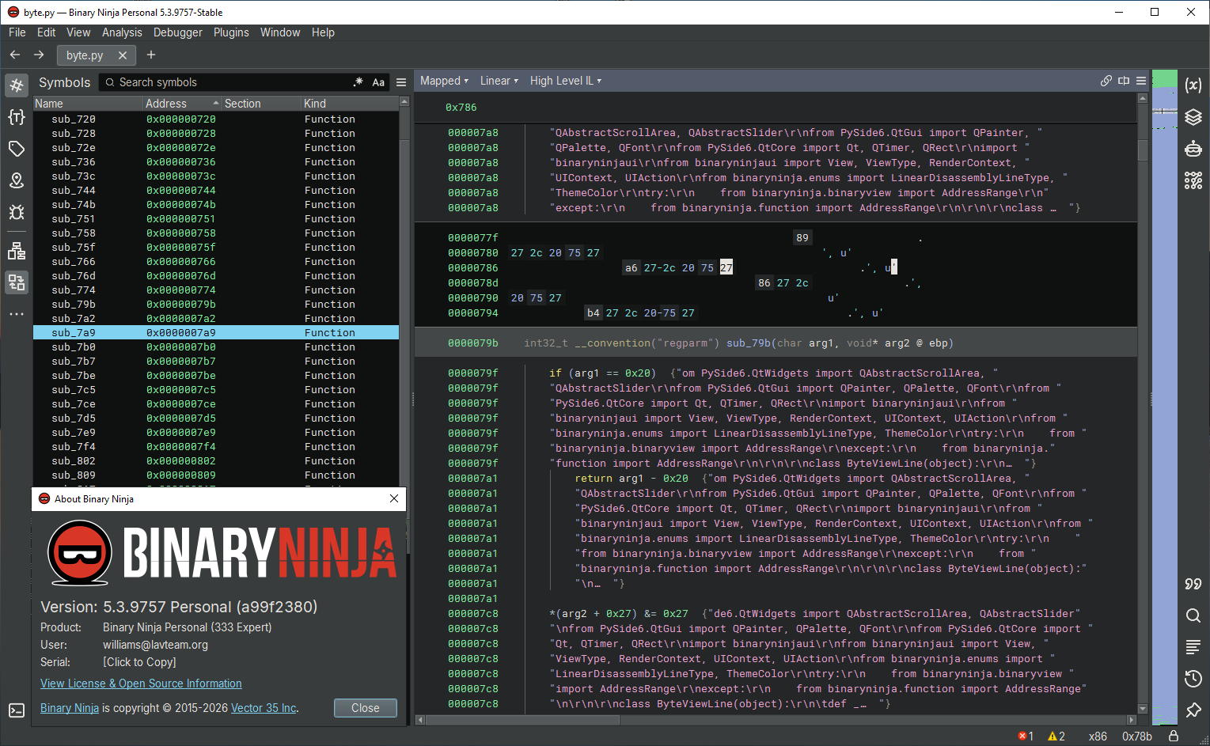The image size is (1210, 746).
Task: Click the feature map overview strip
Action: point(1164,396)
